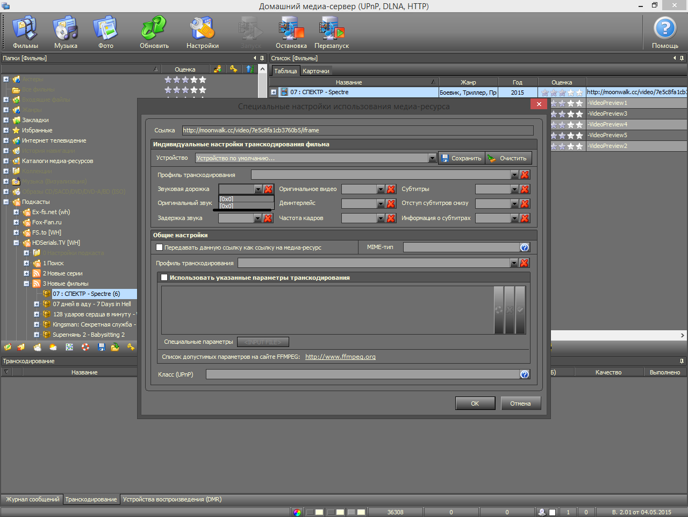
Task: Click the Музыка (Music) toolbar icon
Action: click(x=66, y=31)
